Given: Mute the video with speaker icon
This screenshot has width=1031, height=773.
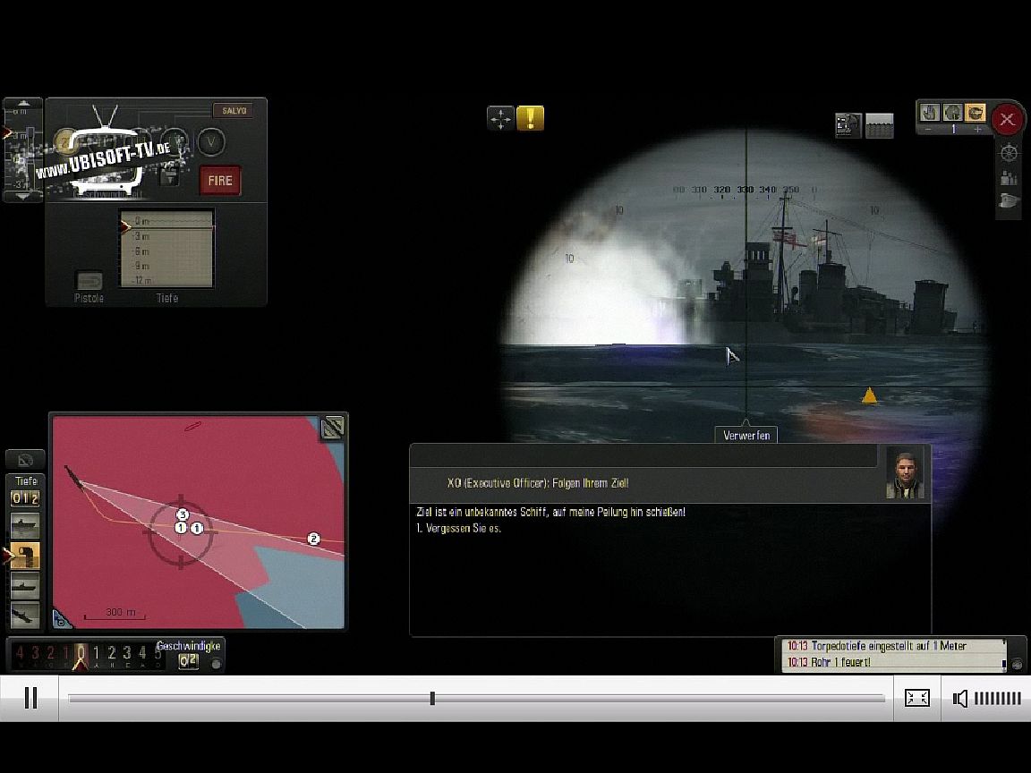Looking at the screenshot, I should [x=960, y=698].
